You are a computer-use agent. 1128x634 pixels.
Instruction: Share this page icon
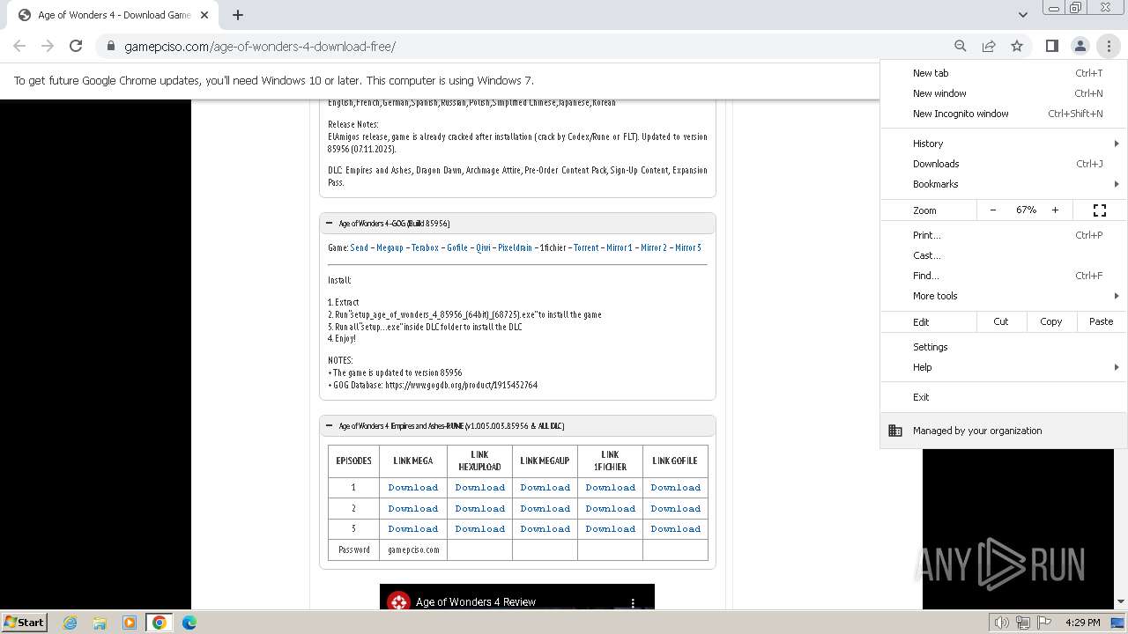989,46
